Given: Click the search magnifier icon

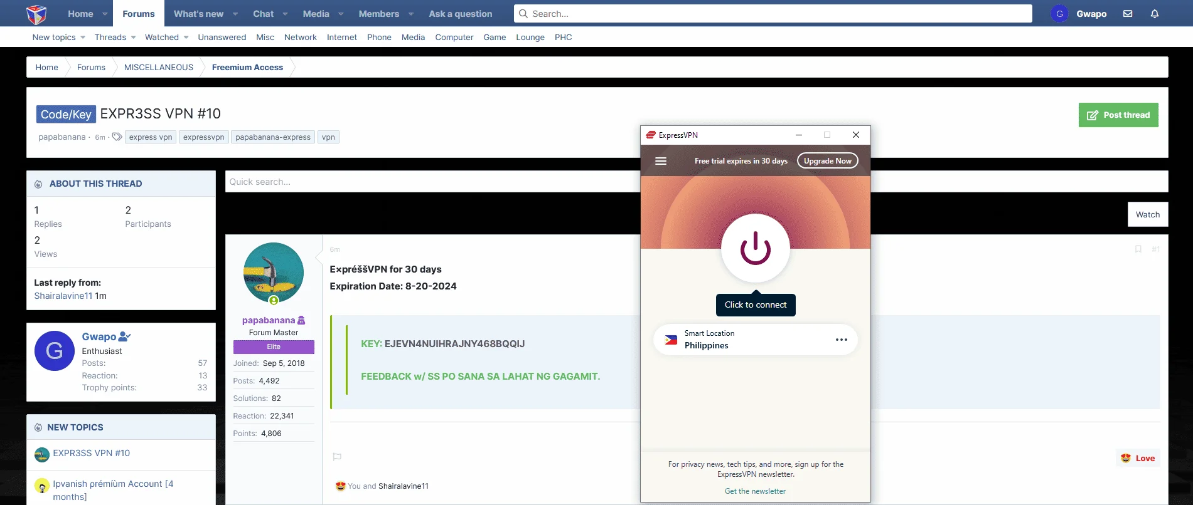Looking at the screenshot, I should tap(523, 14).
